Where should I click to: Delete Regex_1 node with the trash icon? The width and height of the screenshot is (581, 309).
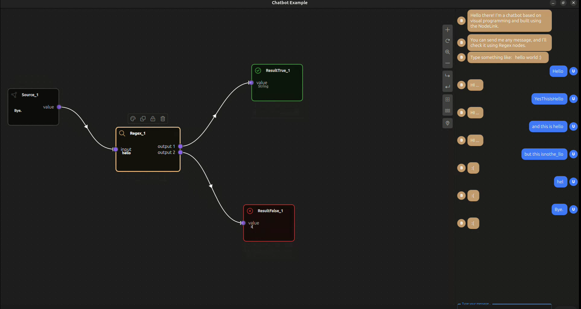(x=163, y=119)
